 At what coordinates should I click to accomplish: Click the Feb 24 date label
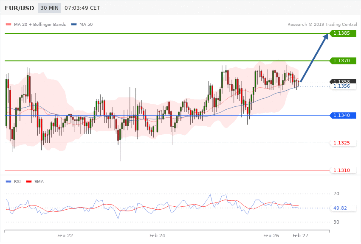coord(157,236)
